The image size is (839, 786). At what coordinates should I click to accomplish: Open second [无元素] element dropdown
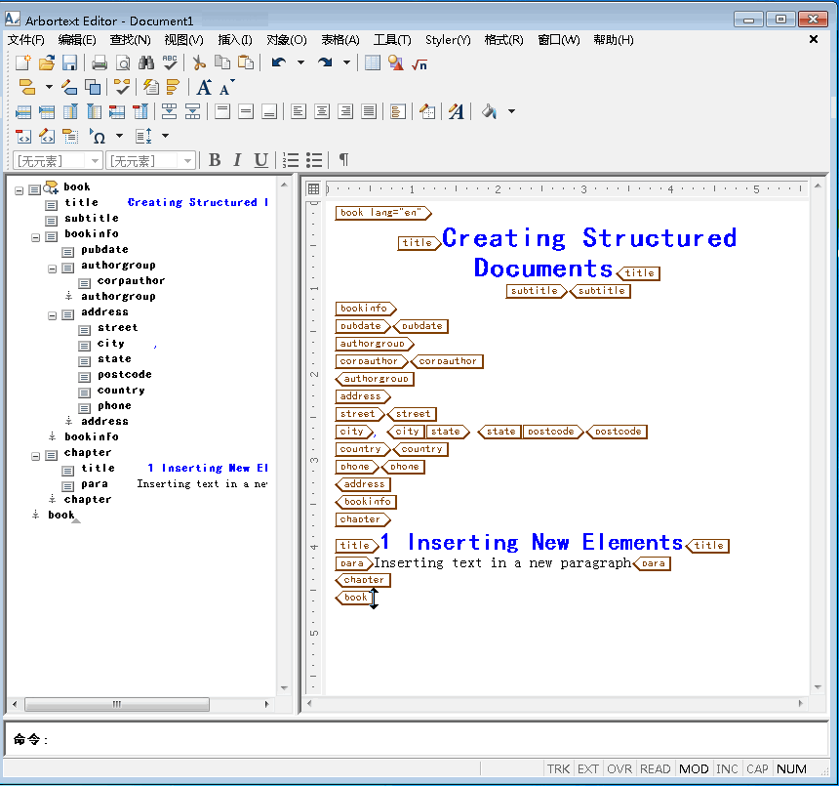click(187, 161)
